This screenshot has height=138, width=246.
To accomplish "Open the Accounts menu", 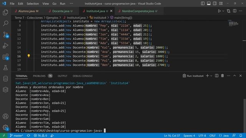I will tap(5, 117).
